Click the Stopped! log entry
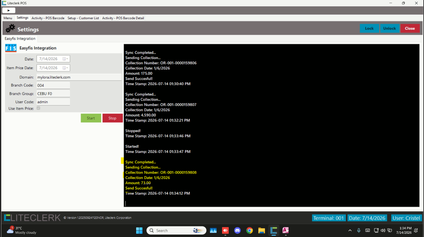The width and height of the screenshot is (424, 237). click(x=133, y=131)
